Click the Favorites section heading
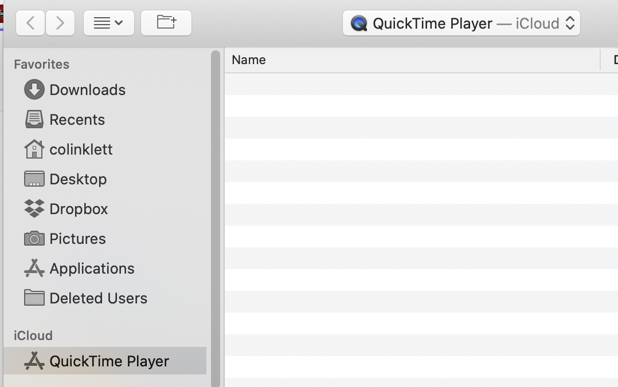The width and height of the screenshot is (618, 387). (x=41, y=64)
